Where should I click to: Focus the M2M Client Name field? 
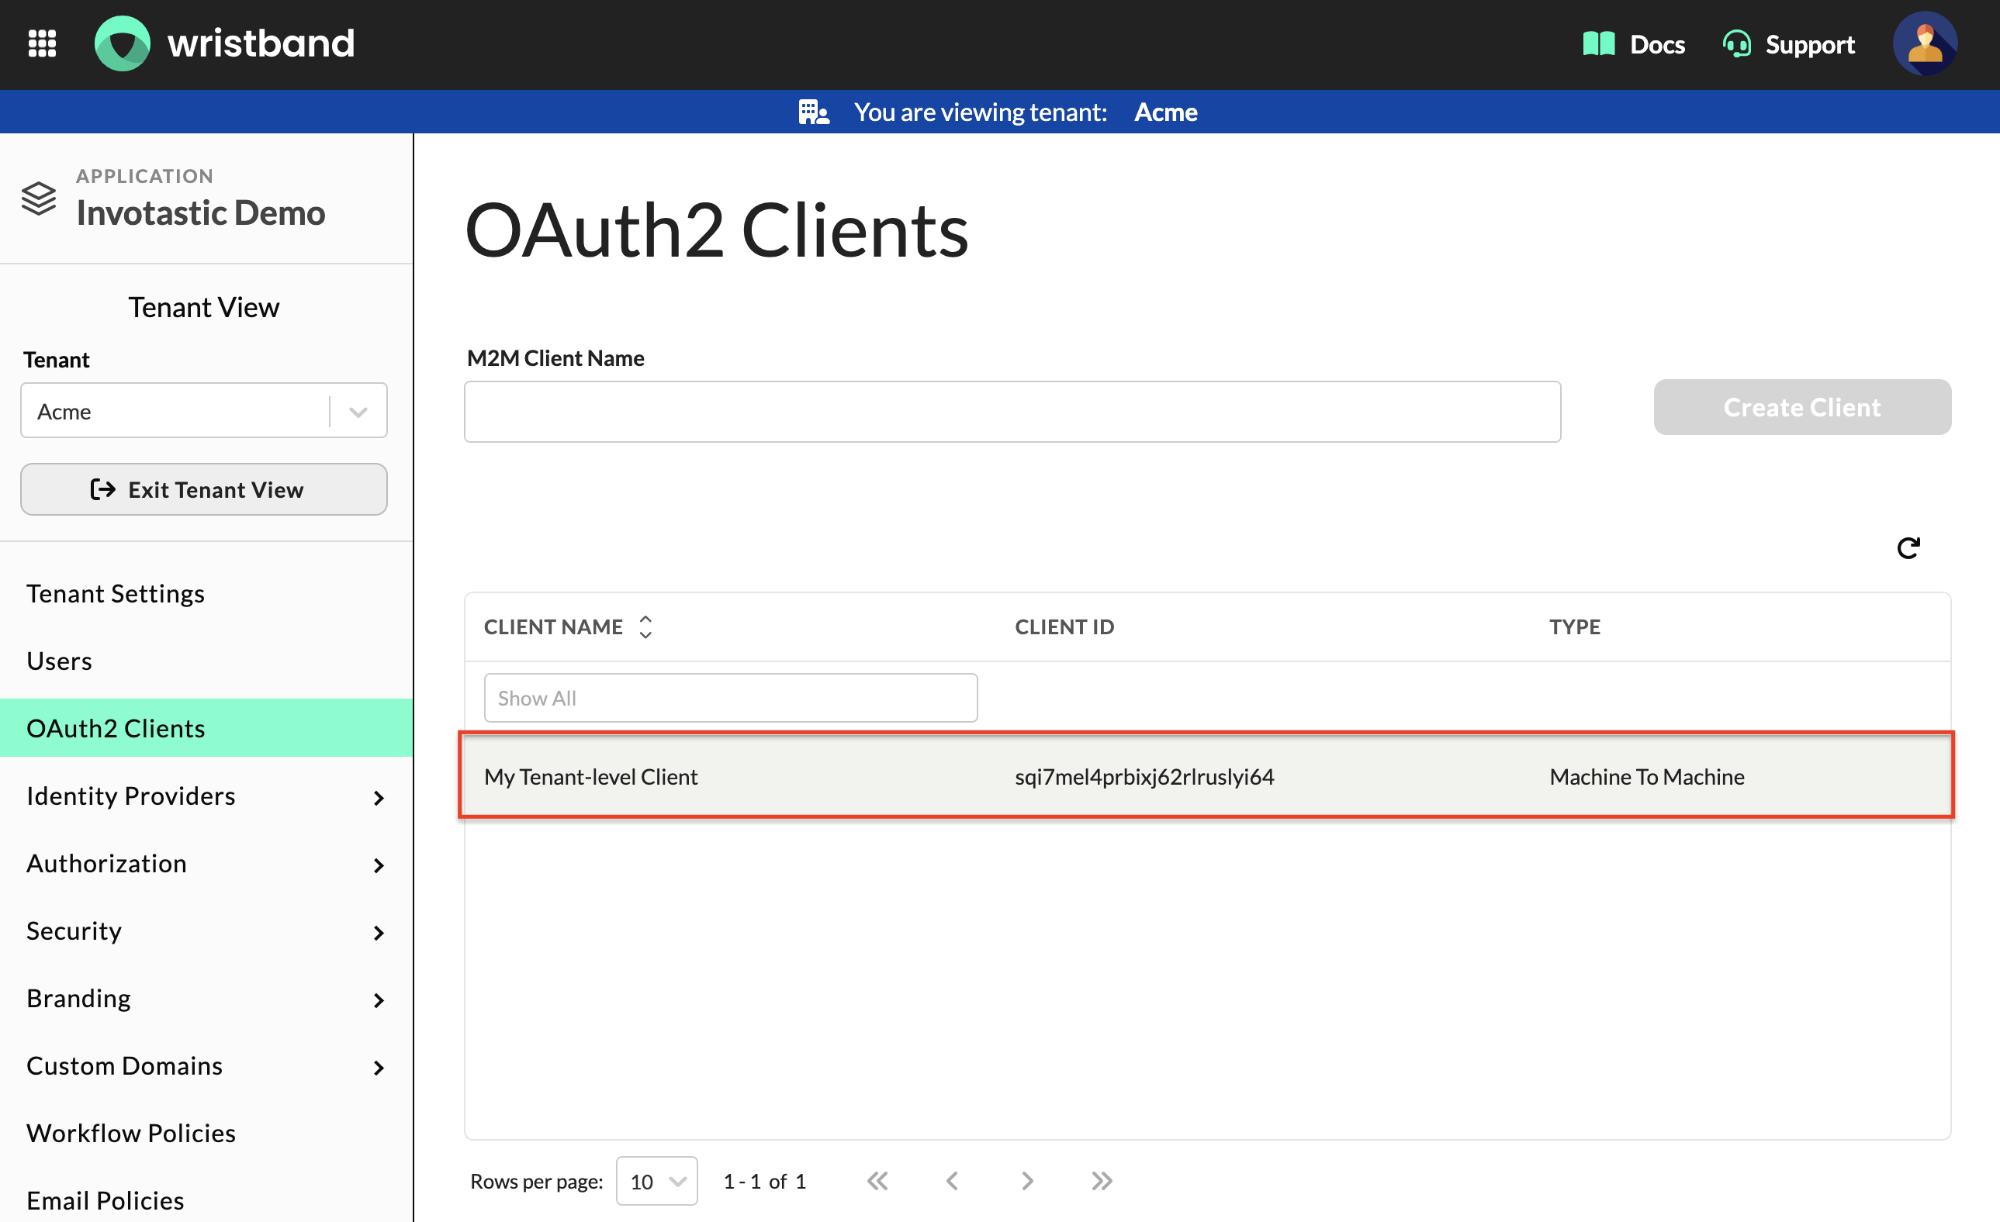(x=1012, y=412)
